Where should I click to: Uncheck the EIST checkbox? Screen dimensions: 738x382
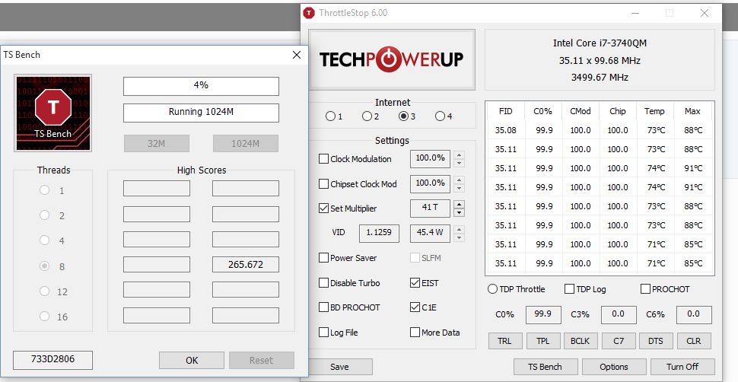click(x=415, y=282)
